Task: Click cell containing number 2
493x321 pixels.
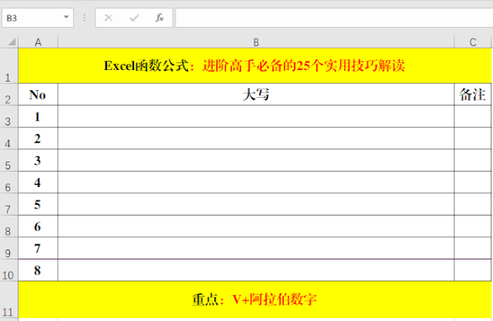Action: [38, 139]
